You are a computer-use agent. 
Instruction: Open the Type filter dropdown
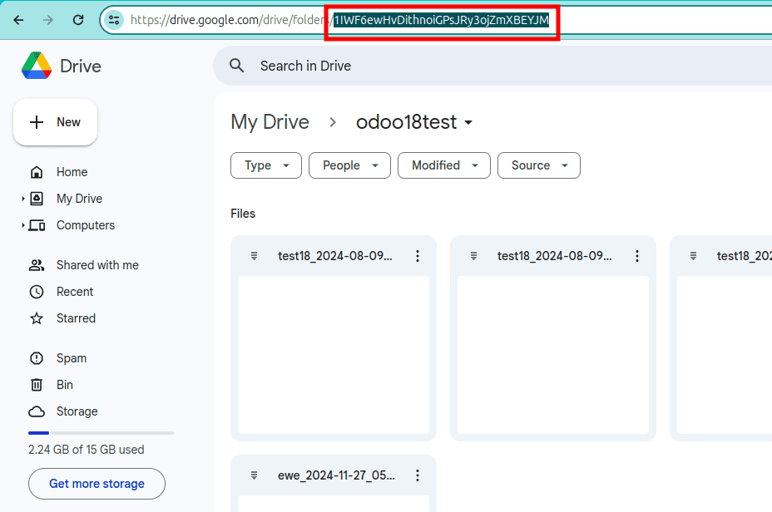point(265,165)
